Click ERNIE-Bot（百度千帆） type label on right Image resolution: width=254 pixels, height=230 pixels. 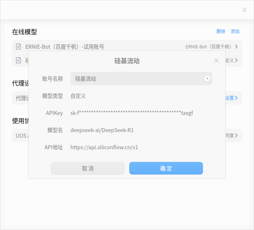tap(208, 47)
